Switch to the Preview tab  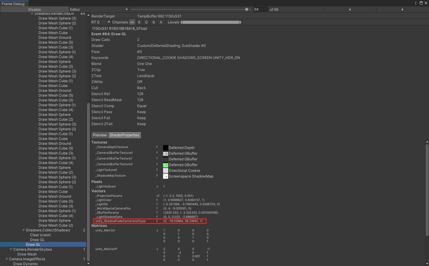[100, 135]
